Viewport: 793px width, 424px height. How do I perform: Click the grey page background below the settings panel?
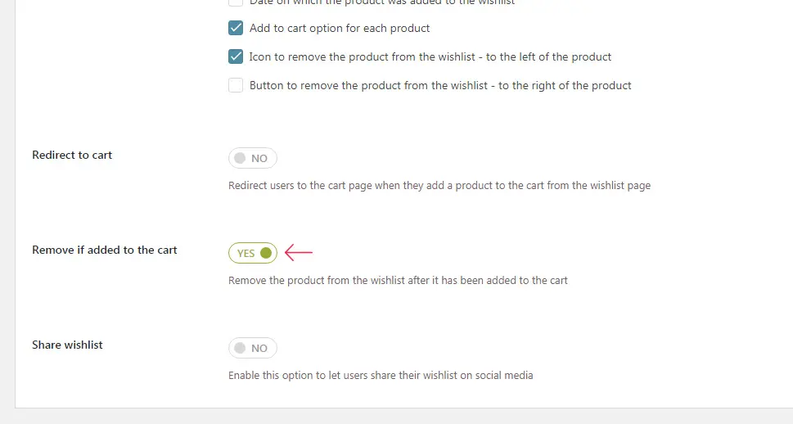[396, 417]
